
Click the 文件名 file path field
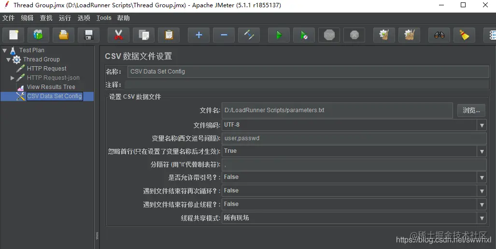click(x=337, y=110)
